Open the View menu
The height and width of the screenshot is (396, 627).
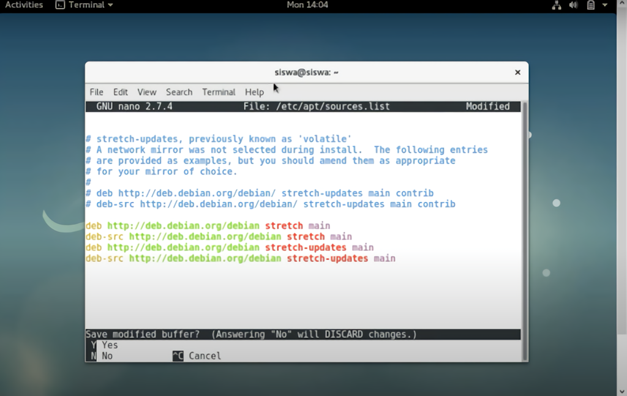(147, 92)
